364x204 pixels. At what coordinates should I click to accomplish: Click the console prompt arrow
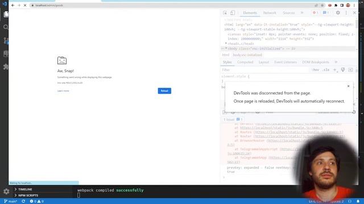[x=224, y=177]
